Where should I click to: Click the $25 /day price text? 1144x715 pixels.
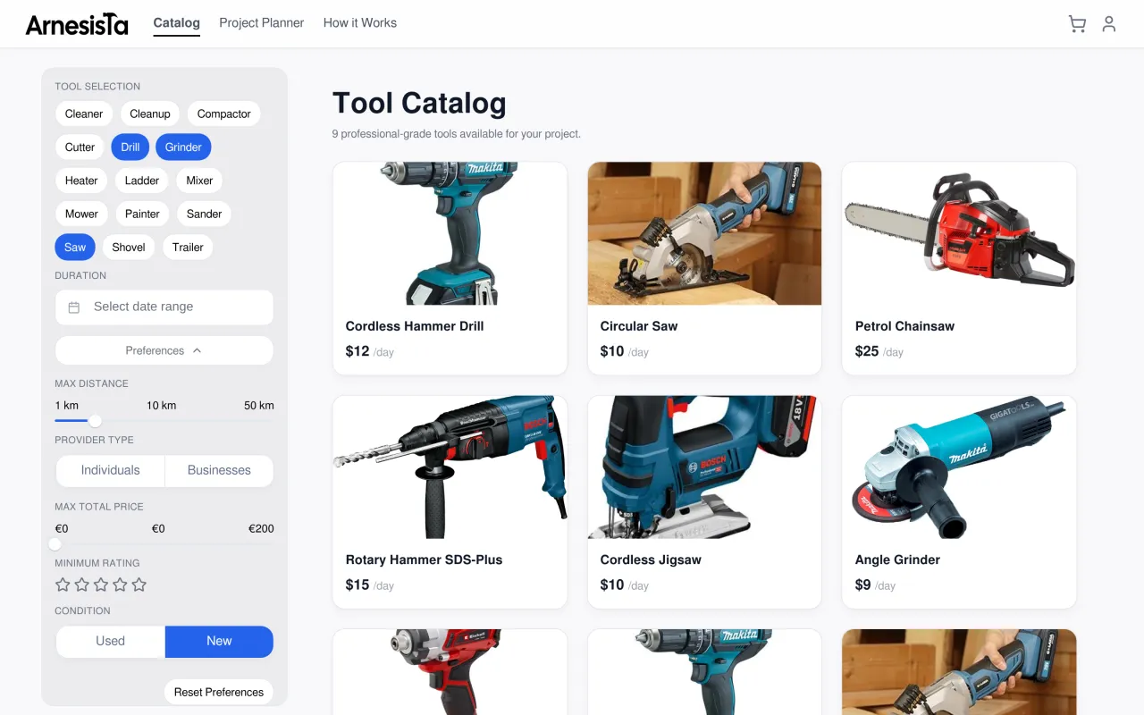[x=879, y=351]
